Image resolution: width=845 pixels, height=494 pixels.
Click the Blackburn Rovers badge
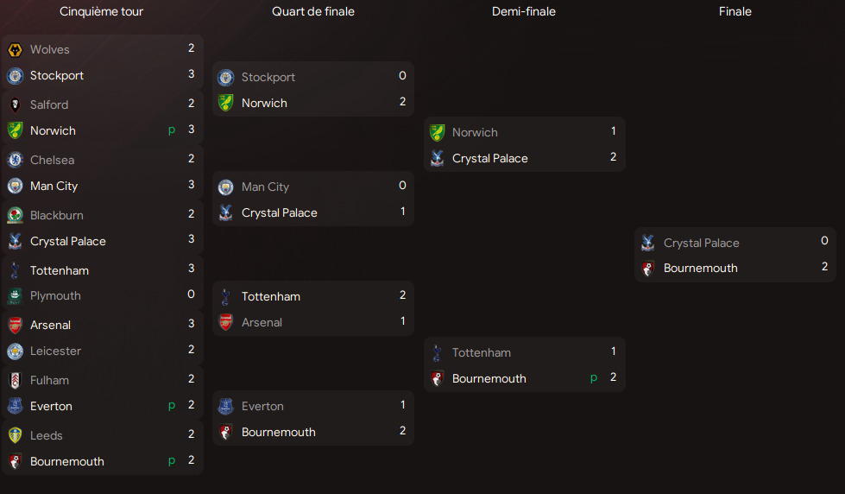click(x=15, y=215)
